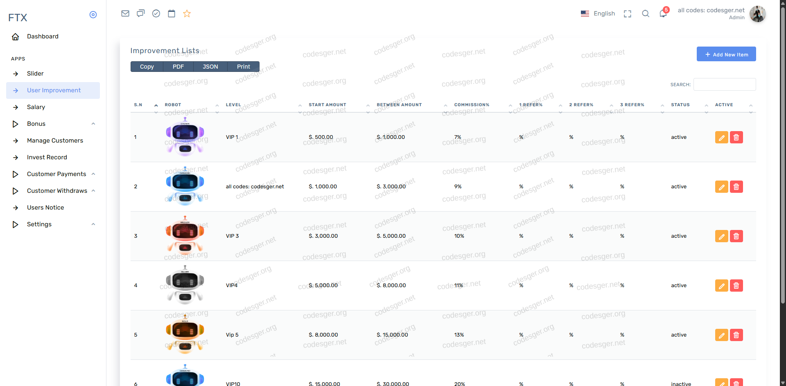The image size is (786, 386).
Task: Sort table by Start Amount column header
Action: tap(327, 105)
